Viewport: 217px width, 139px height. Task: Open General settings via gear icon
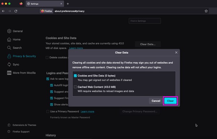click(x=9, y=31)
